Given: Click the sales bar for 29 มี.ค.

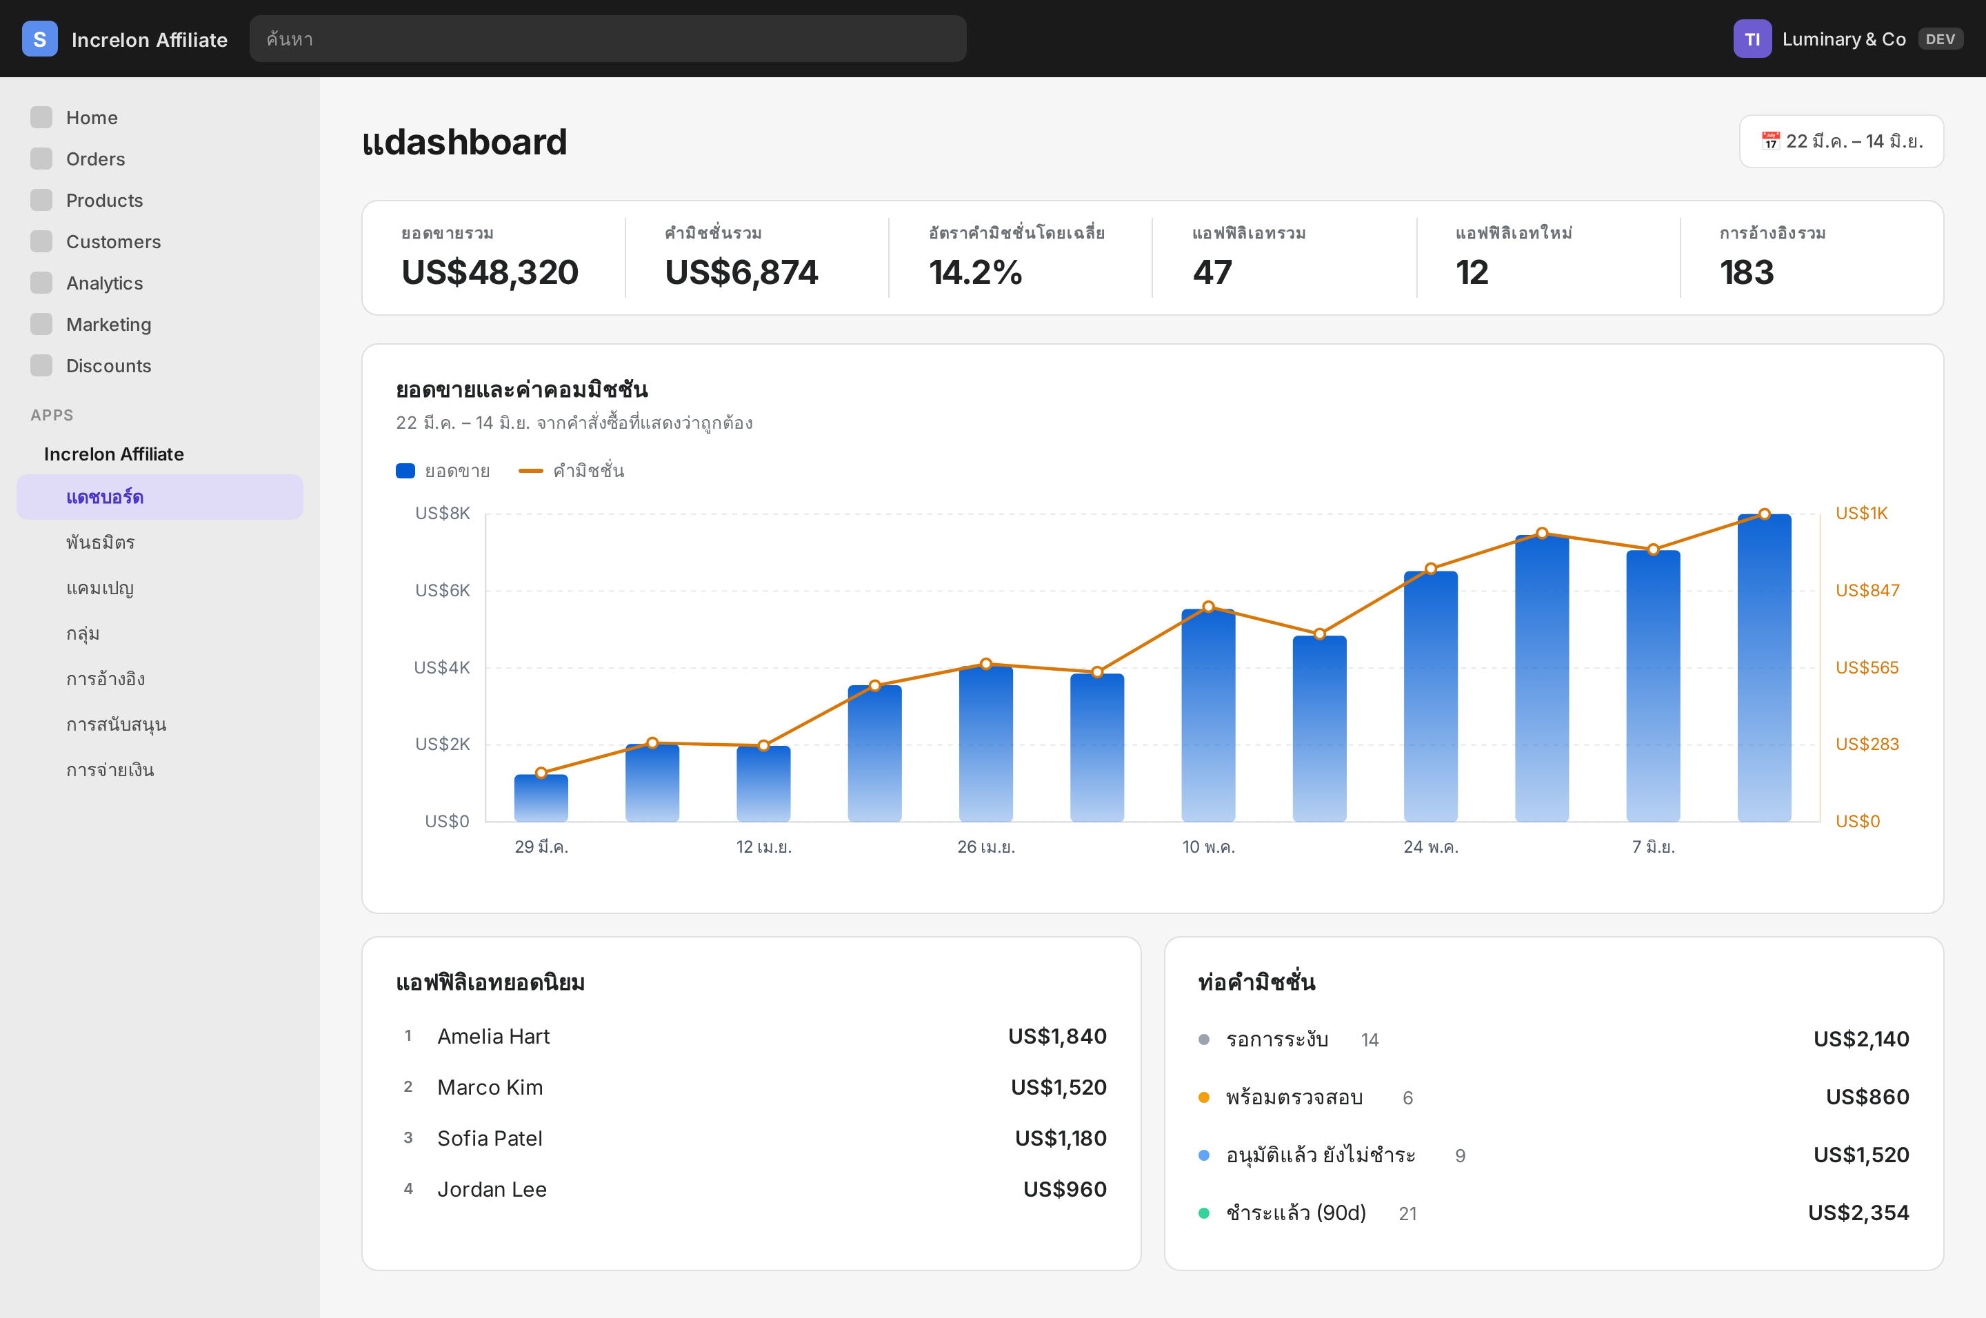Looking at the screenshot, I should [541, 798].
